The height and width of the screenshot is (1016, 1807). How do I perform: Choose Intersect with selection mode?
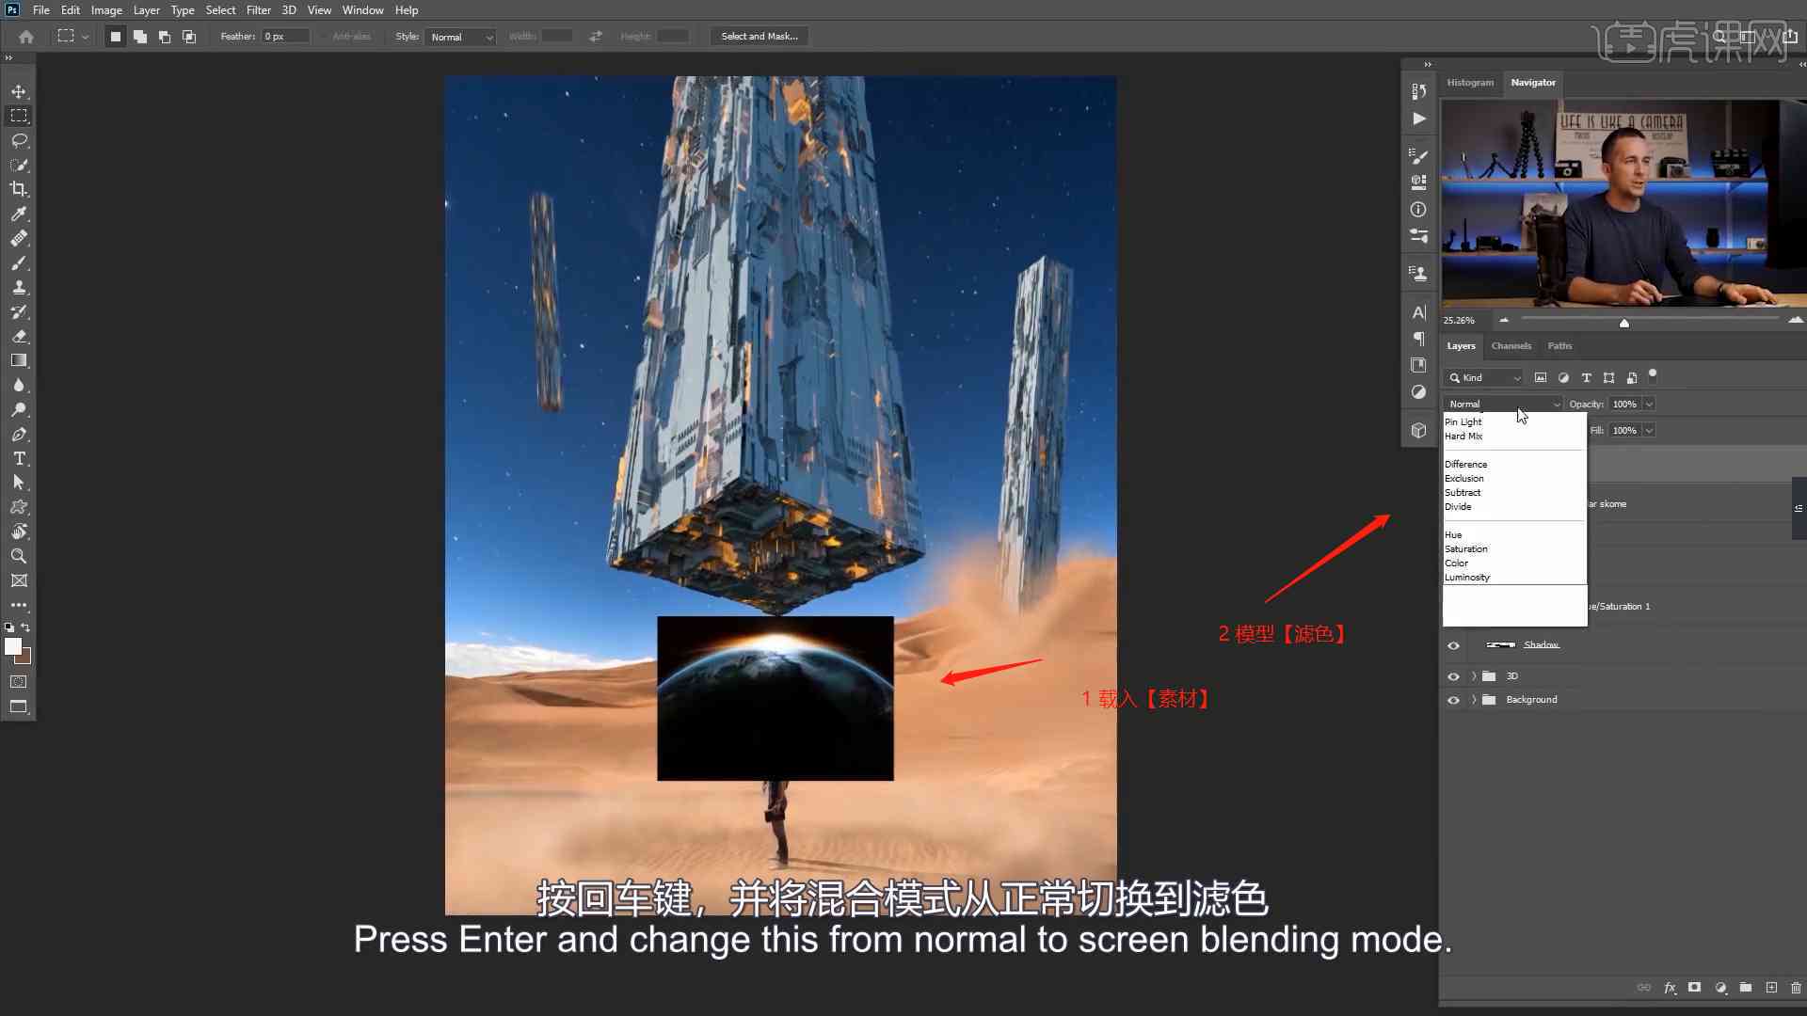(x=189, y=37)
